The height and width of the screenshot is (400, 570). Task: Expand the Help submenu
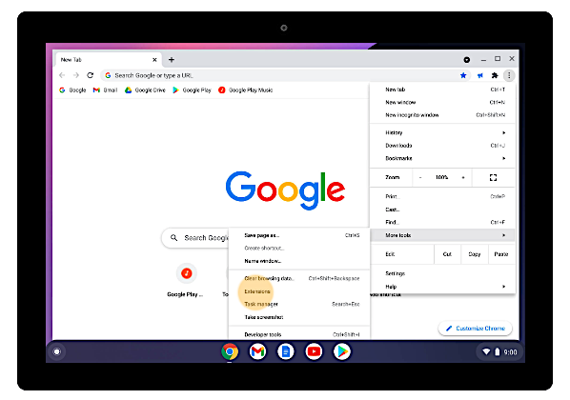coord(442,287)
